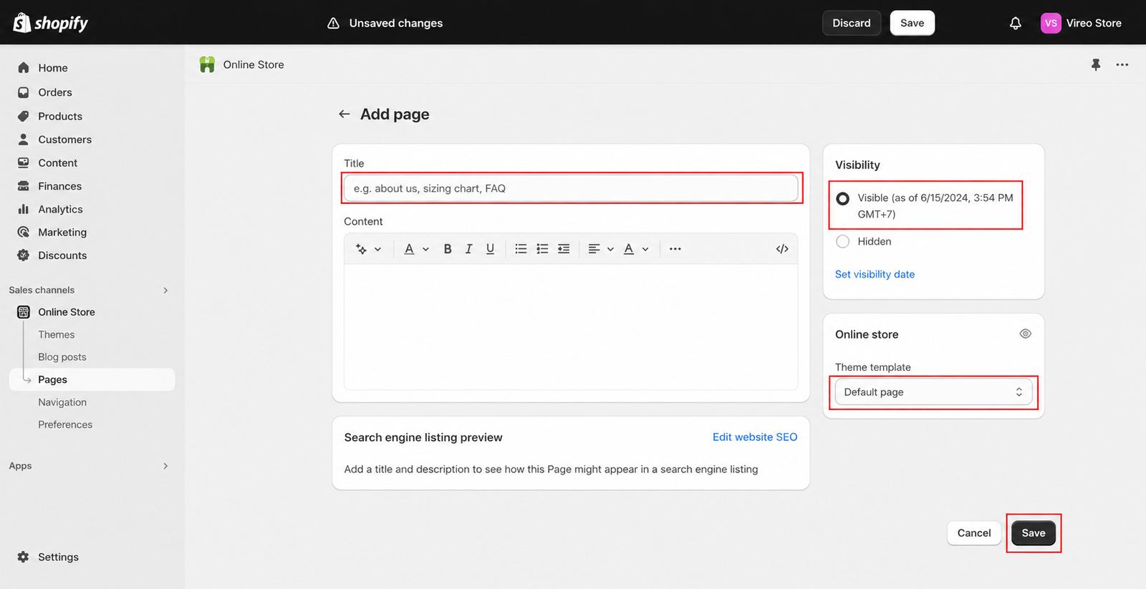Toggle bold formatting in content editor
Image resolution: width=1146 pixels, height=589 pixels.
click(x=448, y=249)
